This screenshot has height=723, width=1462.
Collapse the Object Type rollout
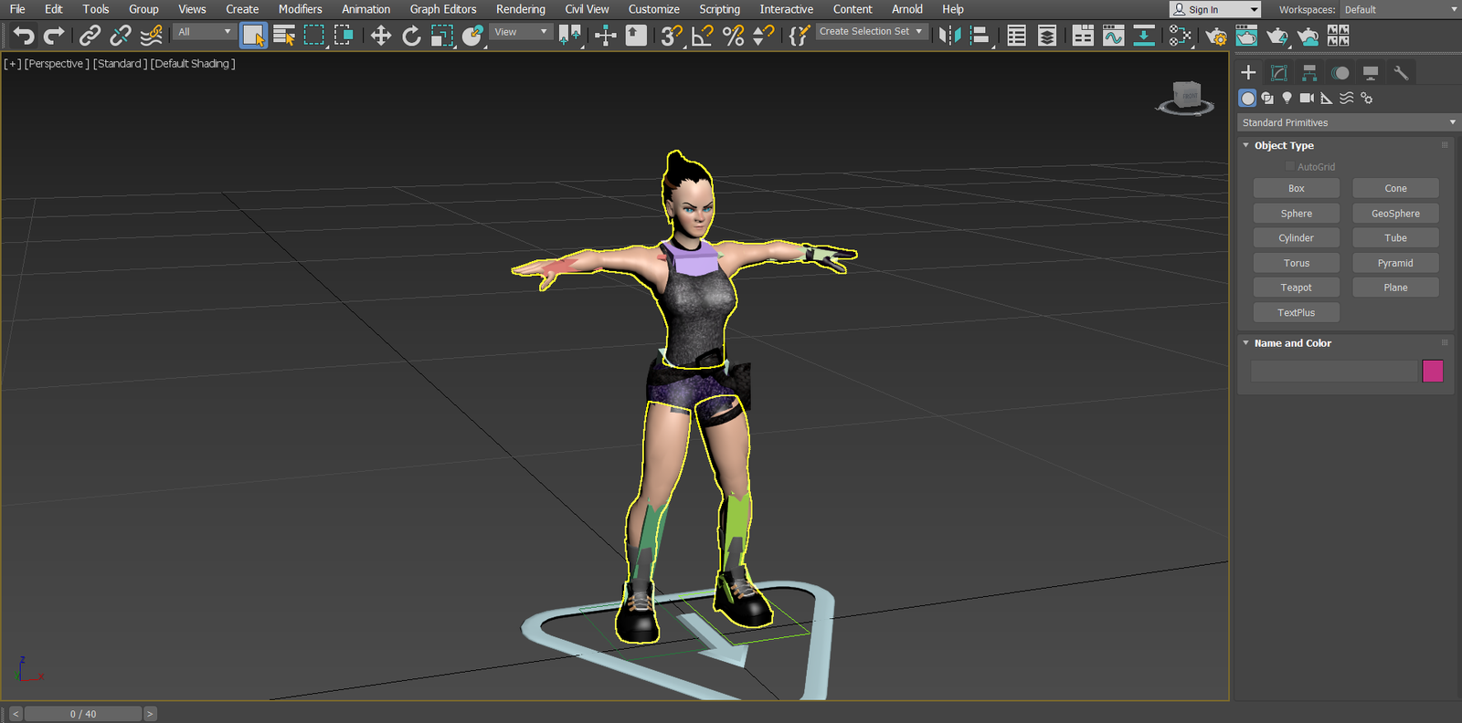[1283, 145]
